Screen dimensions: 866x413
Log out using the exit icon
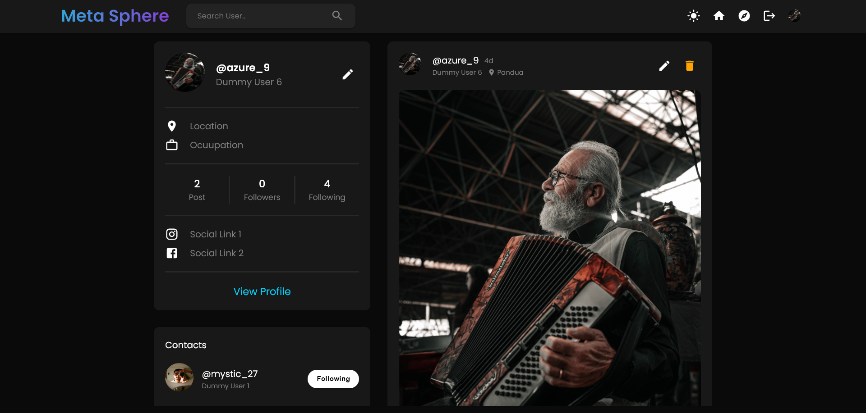pyautogui.click(x=769, y=16)
